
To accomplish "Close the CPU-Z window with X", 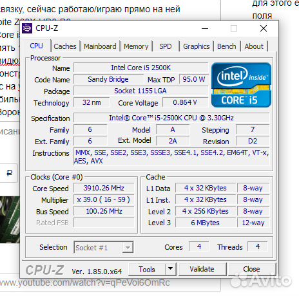I will point(264,28).
